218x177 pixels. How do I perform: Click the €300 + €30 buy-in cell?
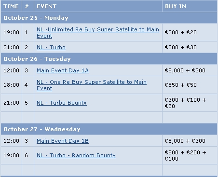point(190,47)
